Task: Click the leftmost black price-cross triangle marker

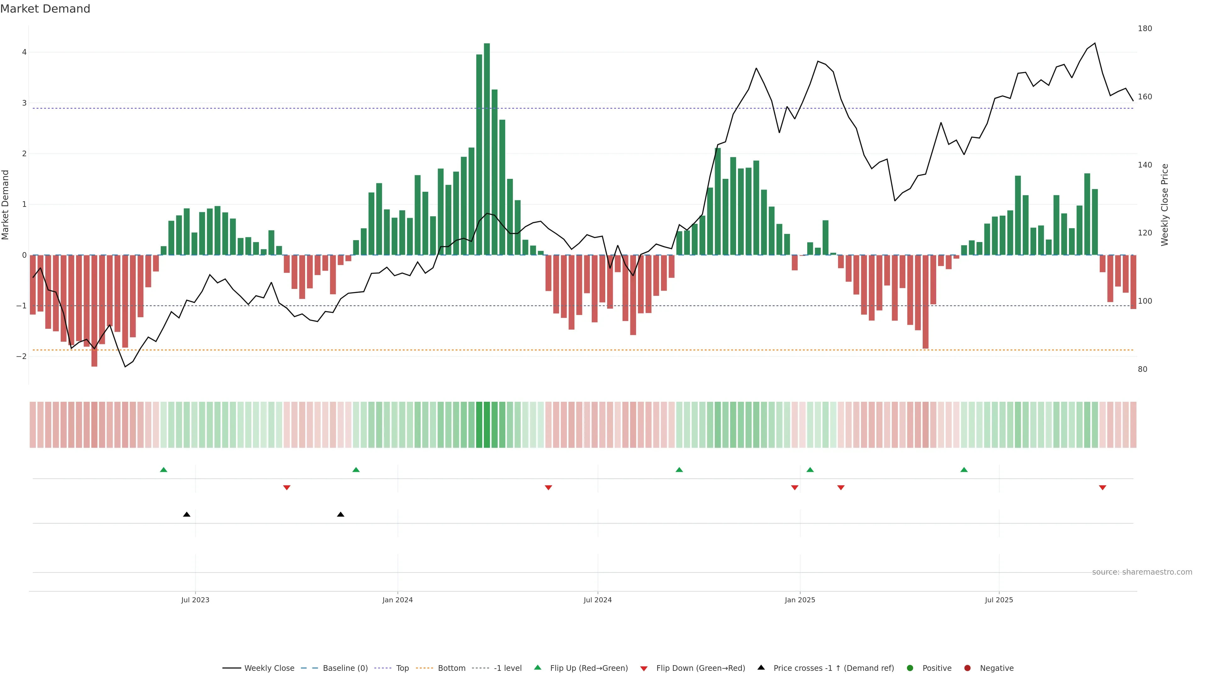Action: 187,515
